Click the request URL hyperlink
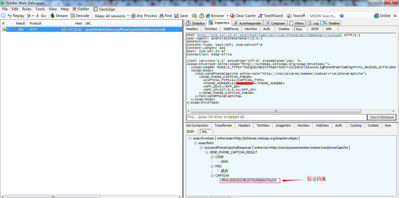This screenshot has height=198, width=399. tap(269, 35)
